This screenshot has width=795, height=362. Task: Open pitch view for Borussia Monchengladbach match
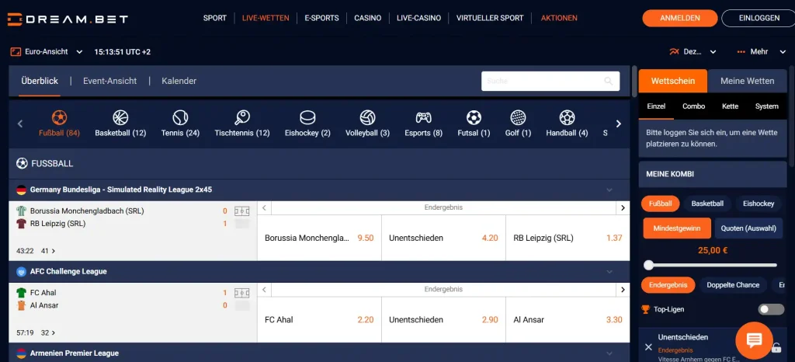coord(241,211)
